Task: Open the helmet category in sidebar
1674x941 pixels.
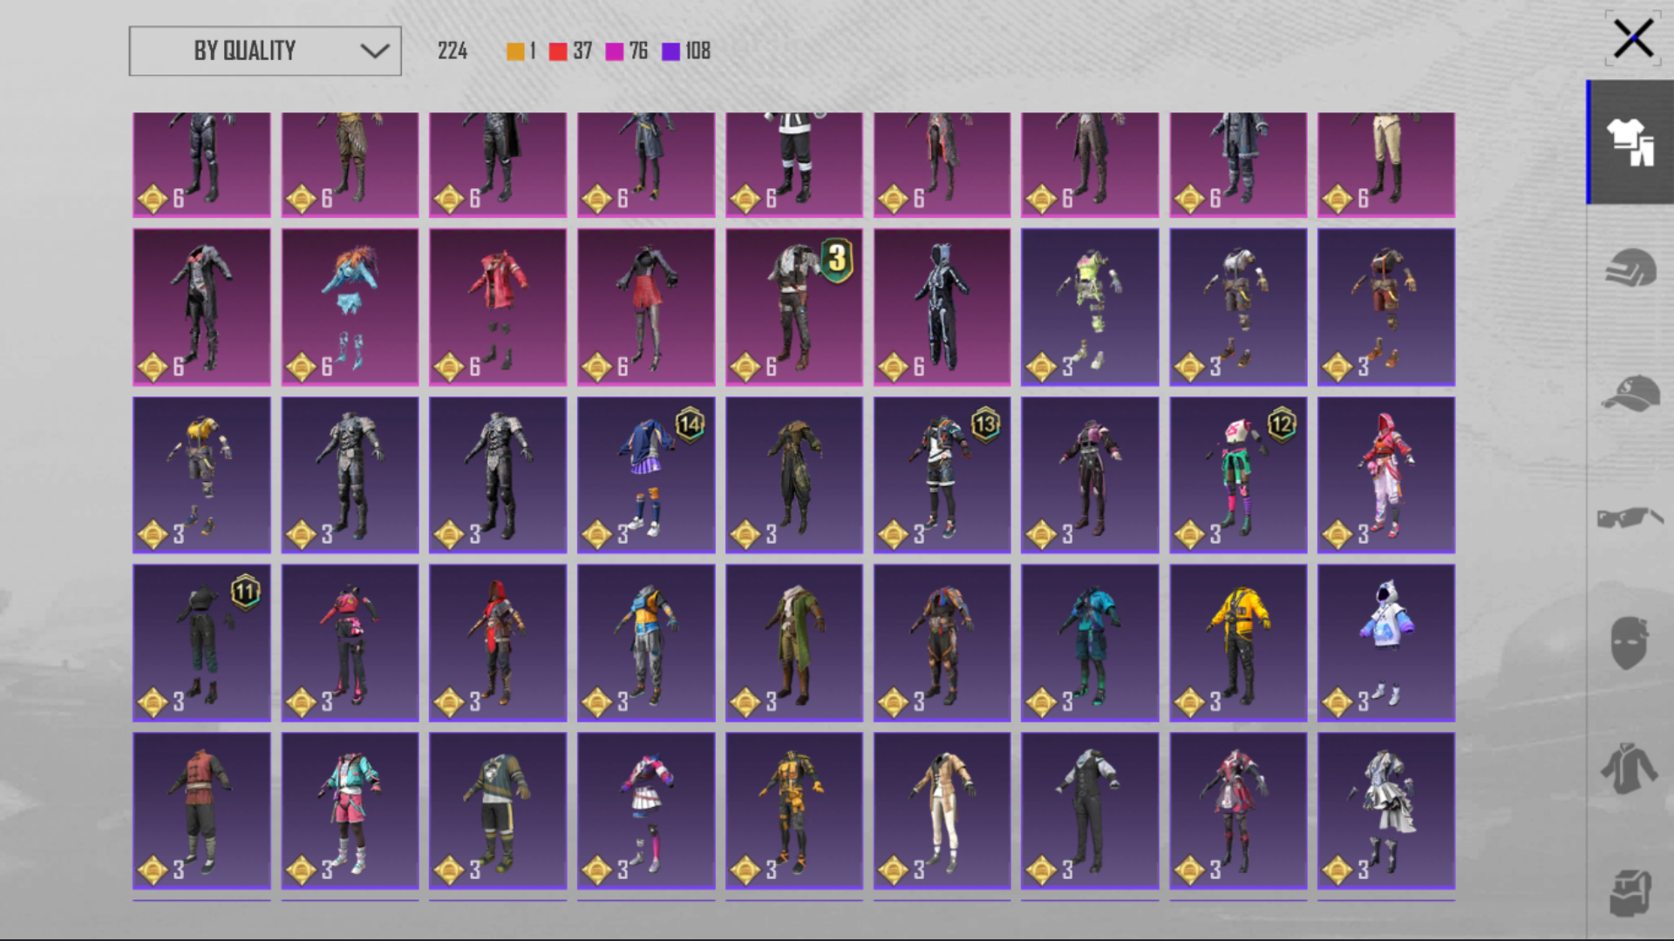Action: pyautogui.click(x=1630, y=267)
